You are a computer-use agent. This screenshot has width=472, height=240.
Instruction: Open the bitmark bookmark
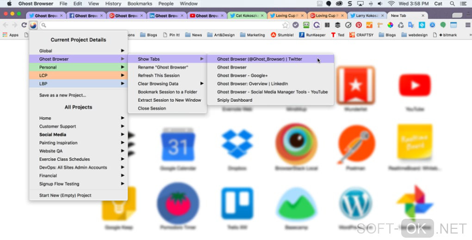[x=445, y=35]
